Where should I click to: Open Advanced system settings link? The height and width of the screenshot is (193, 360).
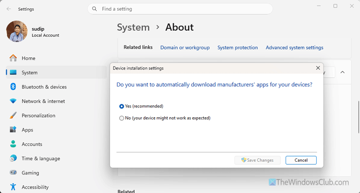coord(294,48)
